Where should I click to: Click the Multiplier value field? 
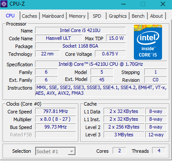coord(55,119)
